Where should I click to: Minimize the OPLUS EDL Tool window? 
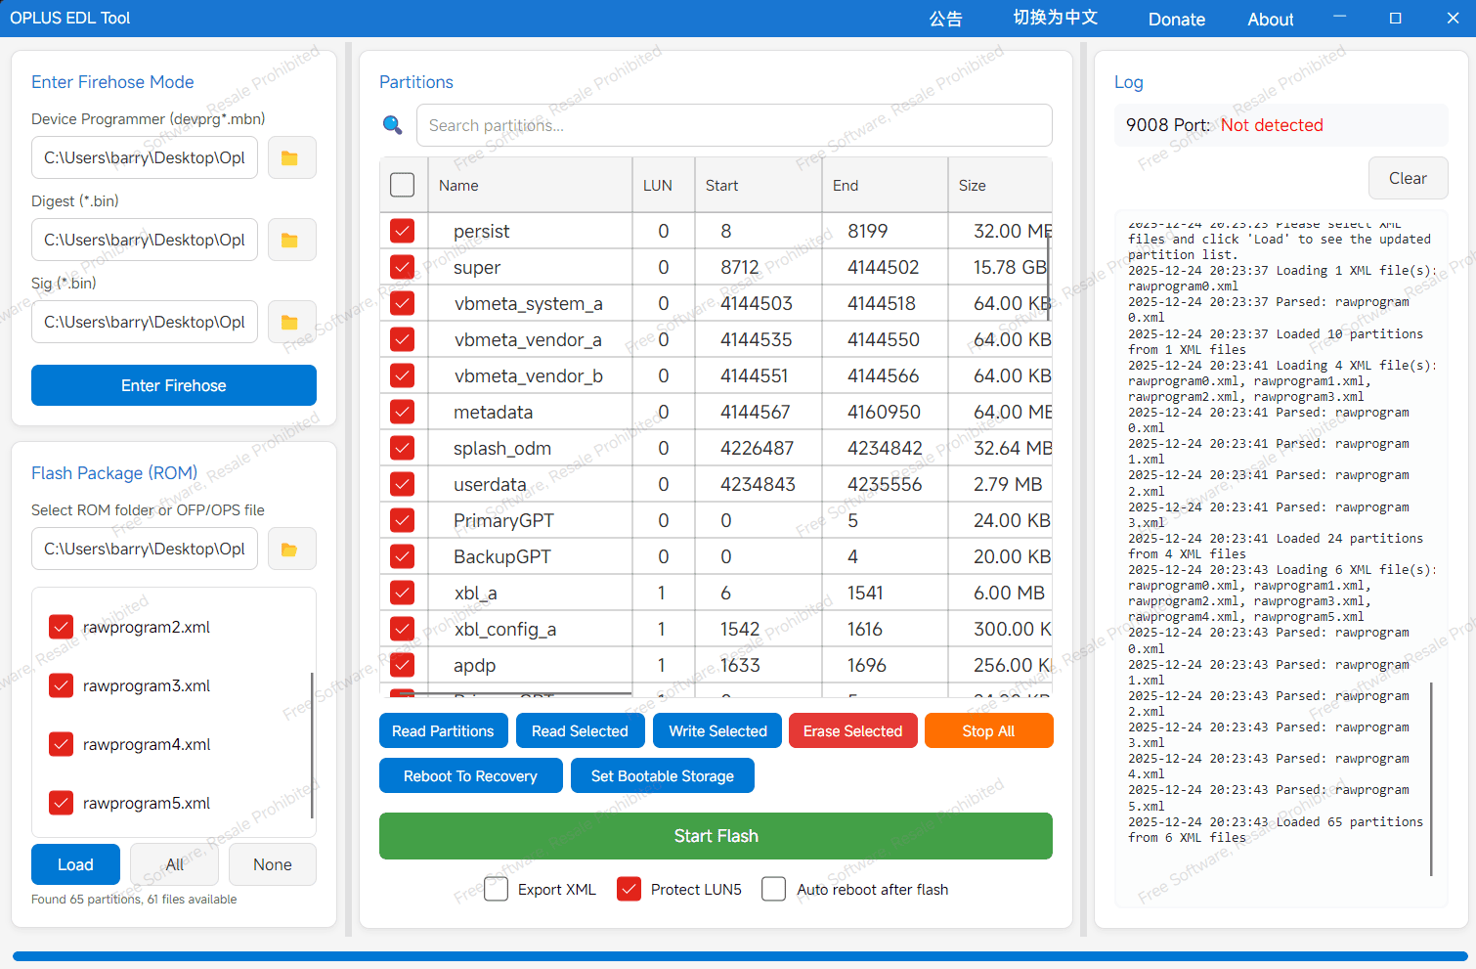click(x=1340, y=18)
